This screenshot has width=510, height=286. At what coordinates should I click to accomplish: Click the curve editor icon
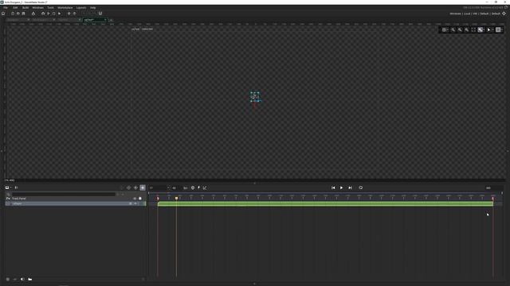coord(205,187)
